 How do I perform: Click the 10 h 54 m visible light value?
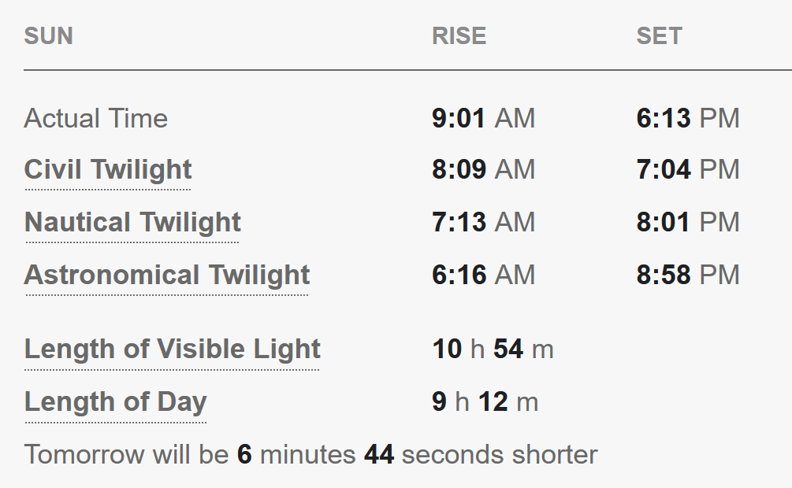[493, 349]
